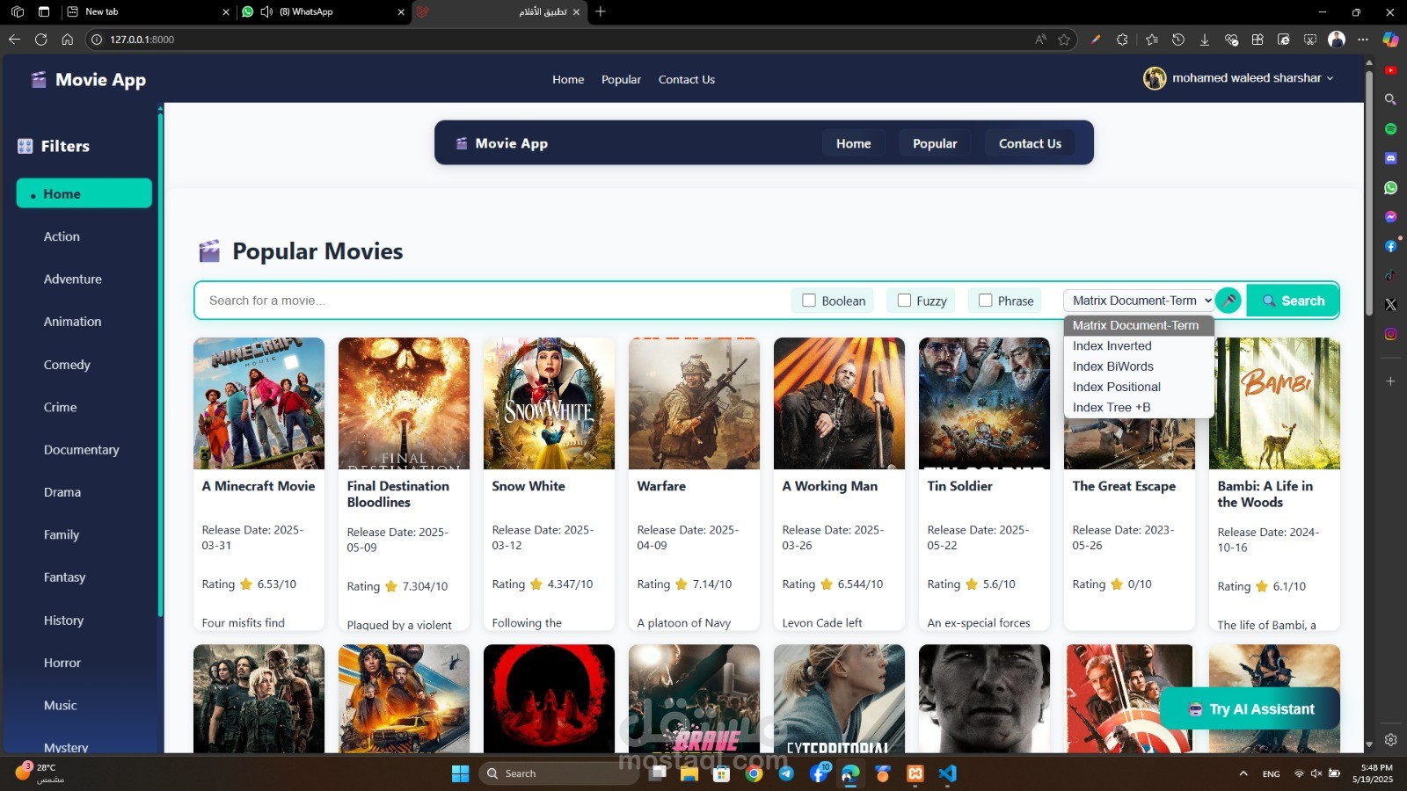This screenshot has width=1407, height=791.
Task: Open the Snow White movie poster
Action: pyautogui.click(x=549, y=403)
